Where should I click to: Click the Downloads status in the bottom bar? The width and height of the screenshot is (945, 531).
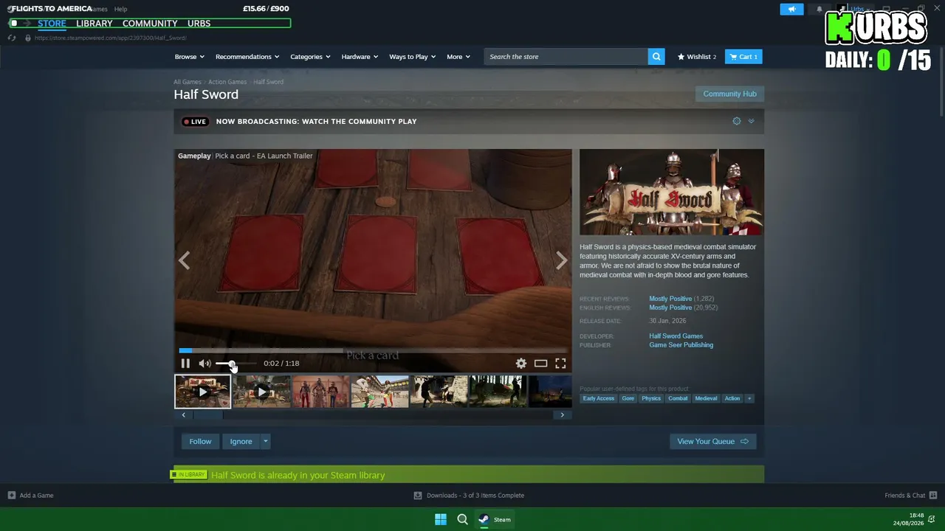(x=469, y=496)
